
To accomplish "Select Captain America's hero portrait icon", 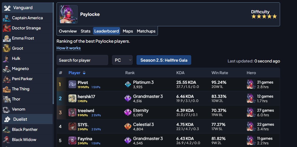I will pos(7,18).
